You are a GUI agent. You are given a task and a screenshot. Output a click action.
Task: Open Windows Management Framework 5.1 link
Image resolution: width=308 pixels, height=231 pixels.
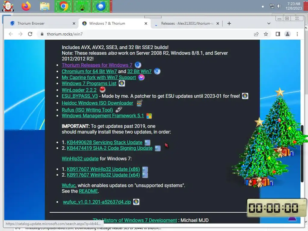(x=103, y=116)
